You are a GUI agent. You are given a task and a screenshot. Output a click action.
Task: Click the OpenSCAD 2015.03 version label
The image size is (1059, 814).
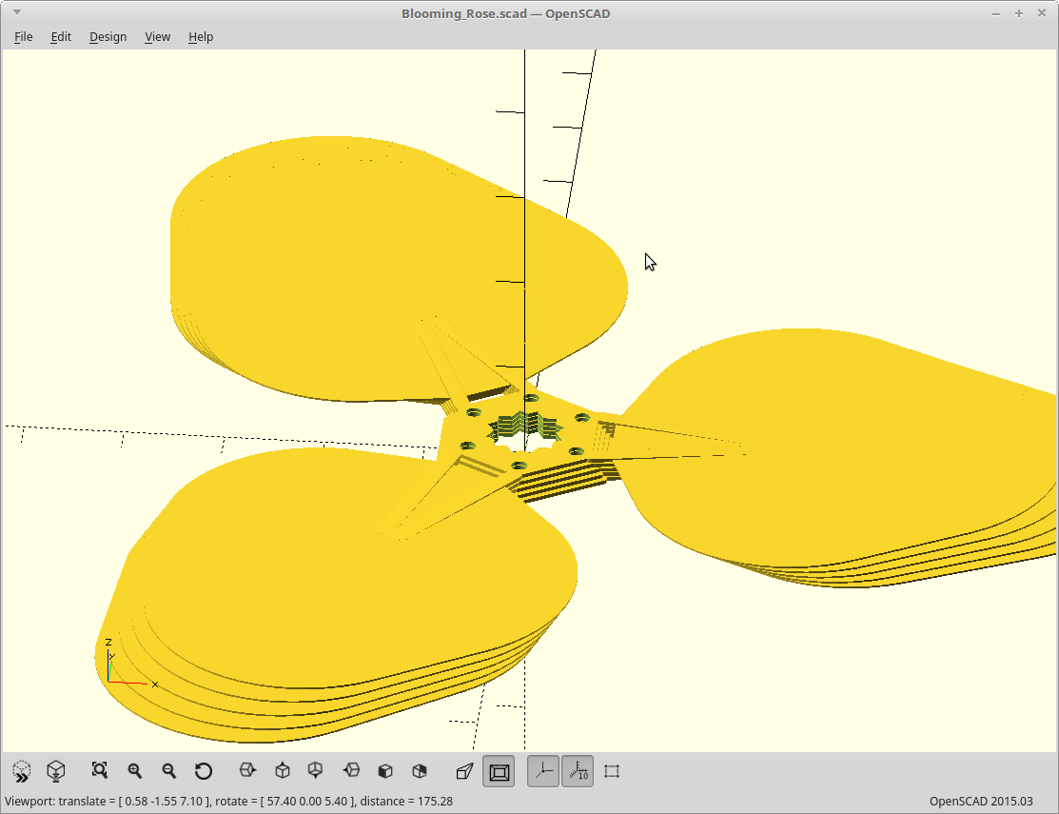tap(981, 802)
